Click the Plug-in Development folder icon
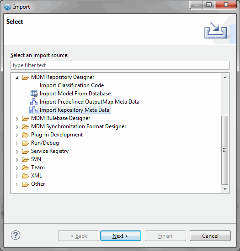240x251 pixels. pyautogui.click(x=25, y=135)
